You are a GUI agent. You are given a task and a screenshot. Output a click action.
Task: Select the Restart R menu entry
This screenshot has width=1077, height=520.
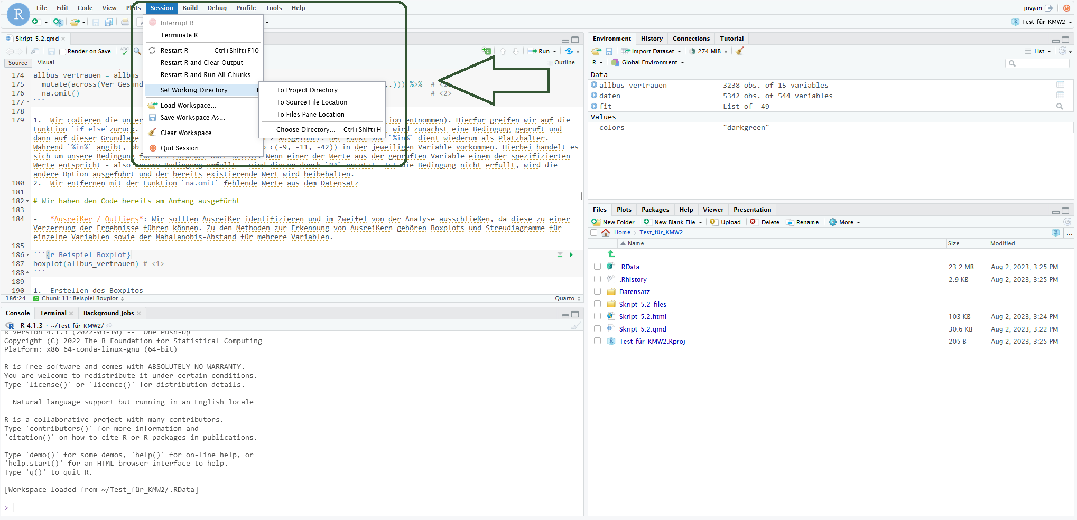pos(203,51)
